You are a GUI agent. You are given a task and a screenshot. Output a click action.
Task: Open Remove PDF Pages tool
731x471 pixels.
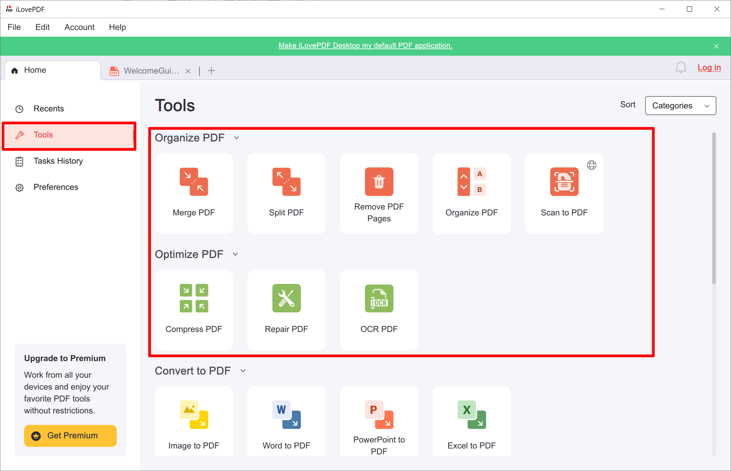pos(379,194)
